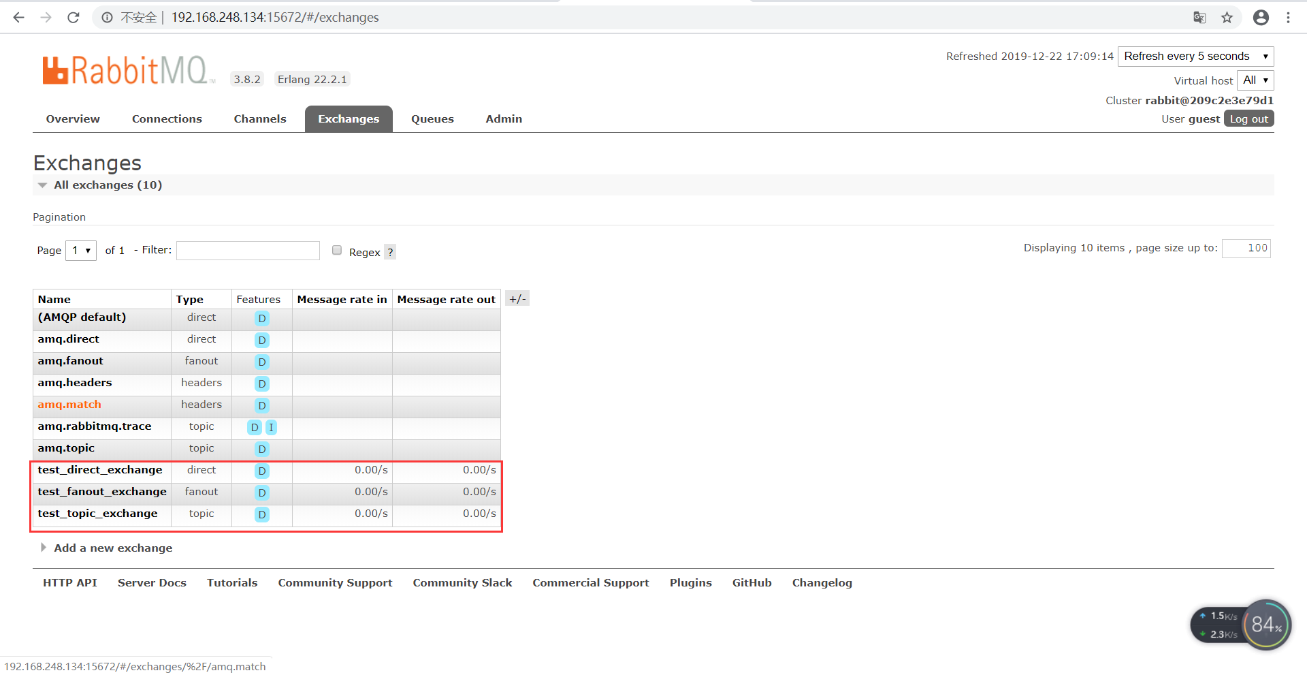Image resolution: width=1307 pixels, height=675 pixels.
Task: Open the Community Slack link
Action: pos(462,583)
